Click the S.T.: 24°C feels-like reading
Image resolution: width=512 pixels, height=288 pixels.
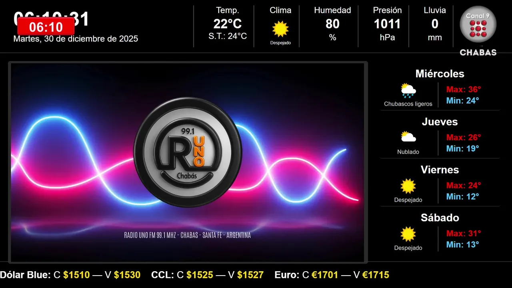click(228, 36)
